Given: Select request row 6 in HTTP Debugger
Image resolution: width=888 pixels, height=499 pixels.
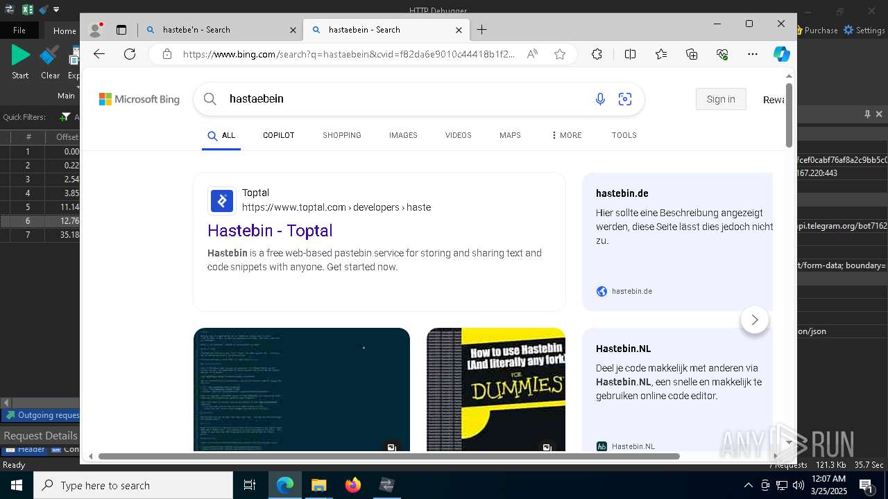Looking at the screenshot, I should pyautogui.click(x=40, y=221).
